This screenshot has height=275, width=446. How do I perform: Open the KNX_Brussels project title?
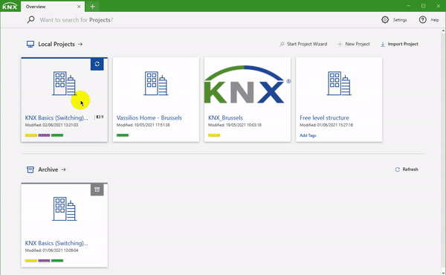tap(225, 117)
